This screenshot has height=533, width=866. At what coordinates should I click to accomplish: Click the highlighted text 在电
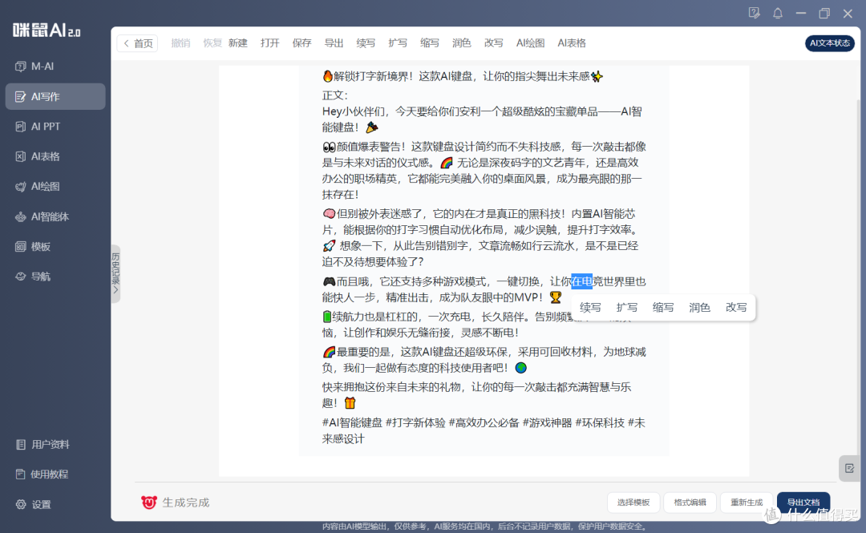pyautogui.click(x=581, y=281)
